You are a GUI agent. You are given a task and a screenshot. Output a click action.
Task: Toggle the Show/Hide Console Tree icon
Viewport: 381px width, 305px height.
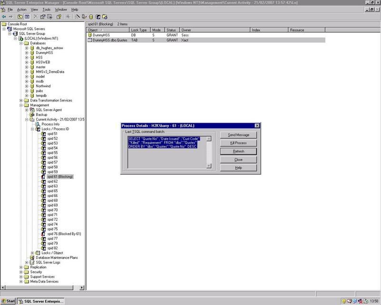pos(27,17)
